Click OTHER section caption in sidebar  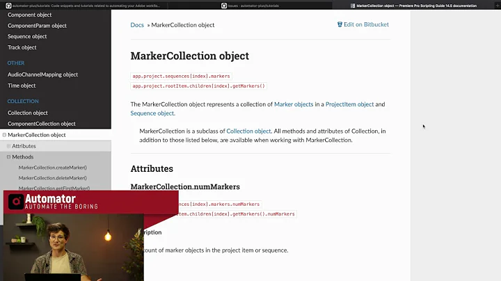click(16, 63)
